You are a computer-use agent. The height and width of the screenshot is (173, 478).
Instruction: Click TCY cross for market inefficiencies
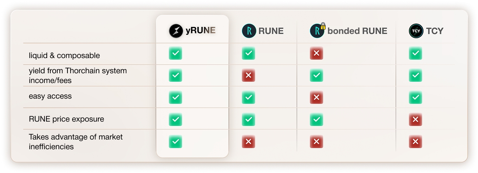(416, 141)
